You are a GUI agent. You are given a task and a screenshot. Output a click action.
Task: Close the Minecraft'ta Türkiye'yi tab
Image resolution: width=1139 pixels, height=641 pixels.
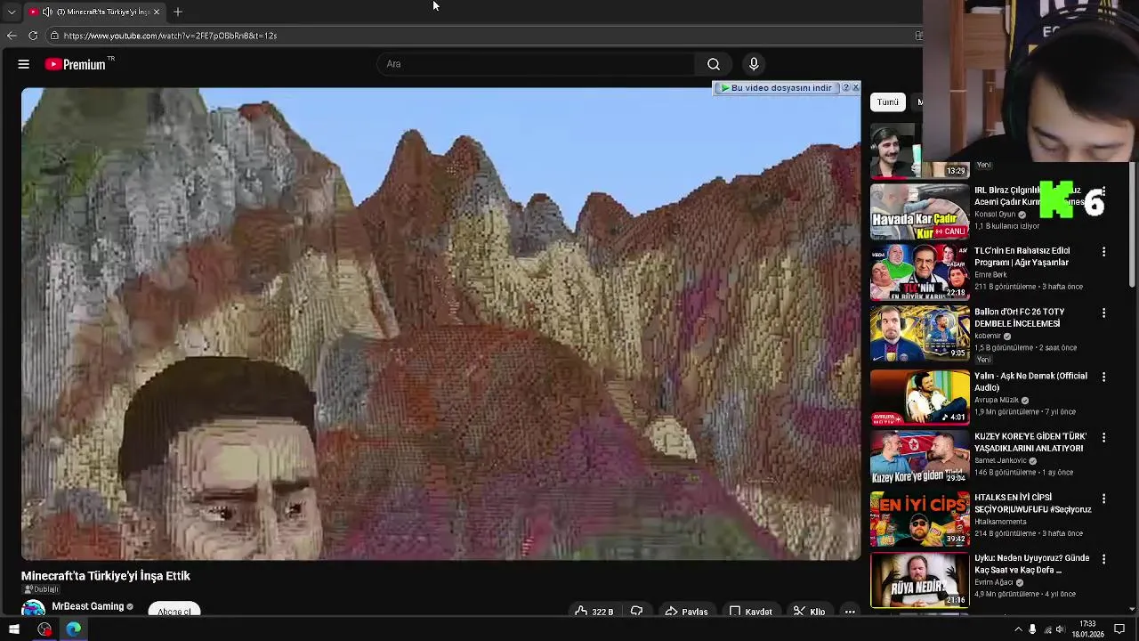coord(157,12)
